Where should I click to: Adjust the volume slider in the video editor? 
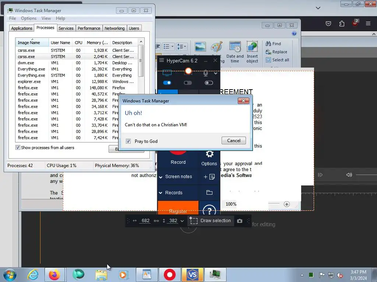pos(366,175)
